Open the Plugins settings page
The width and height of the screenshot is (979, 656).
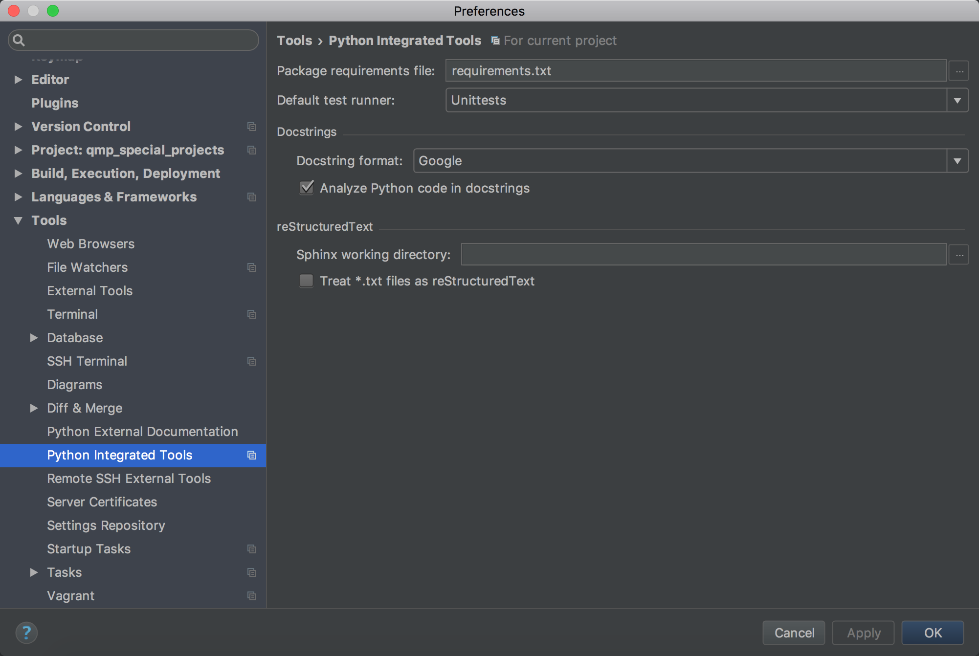click(55, 103)
